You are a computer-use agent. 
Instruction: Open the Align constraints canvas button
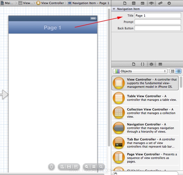pos(62,167)
